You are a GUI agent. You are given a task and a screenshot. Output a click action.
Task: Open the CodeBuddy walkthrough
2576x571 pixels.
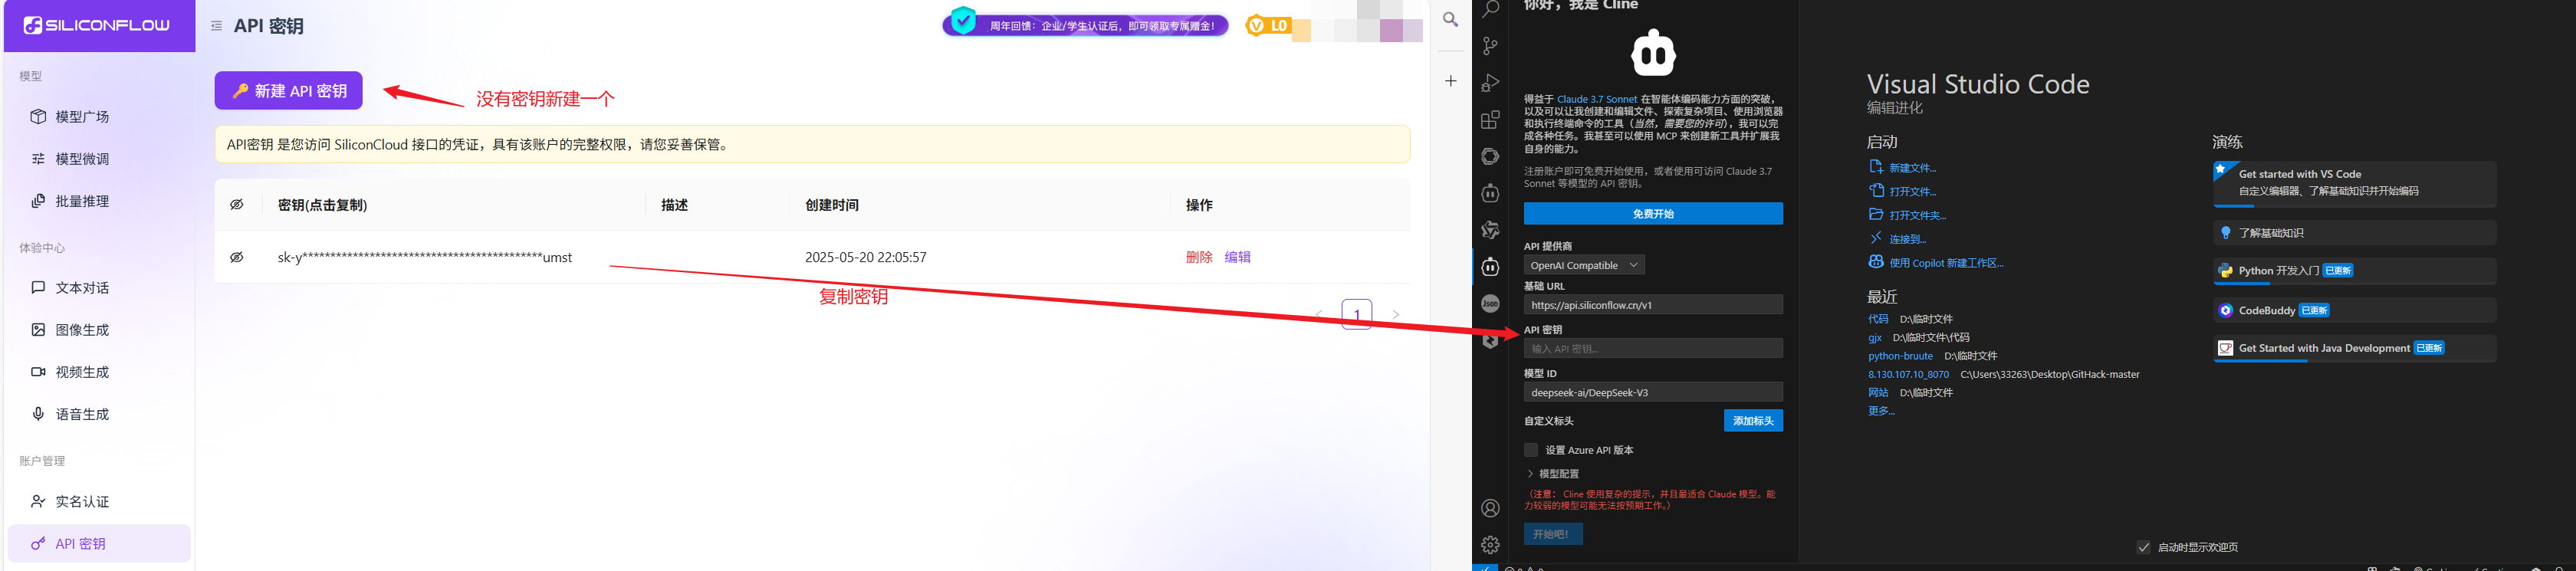tap(2354, 311)
